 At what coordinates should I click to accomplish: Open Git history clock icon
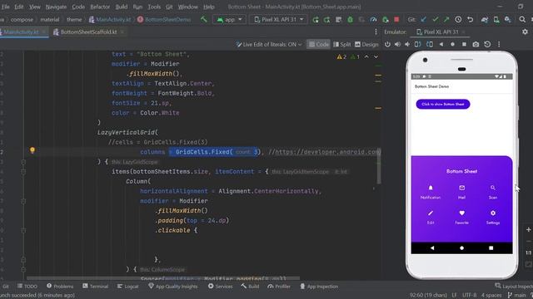pos(458,20)
